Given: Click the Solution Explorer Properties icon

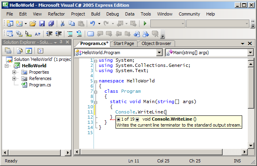Looking at the screenshot, I should 8,51.
